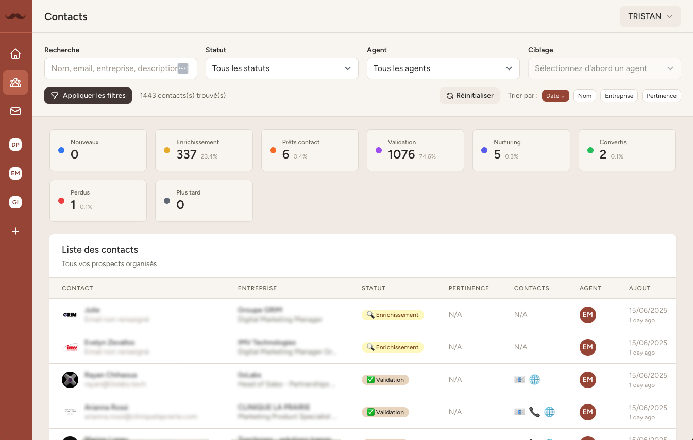Click globe icon in third contact row

click(535, 380)
